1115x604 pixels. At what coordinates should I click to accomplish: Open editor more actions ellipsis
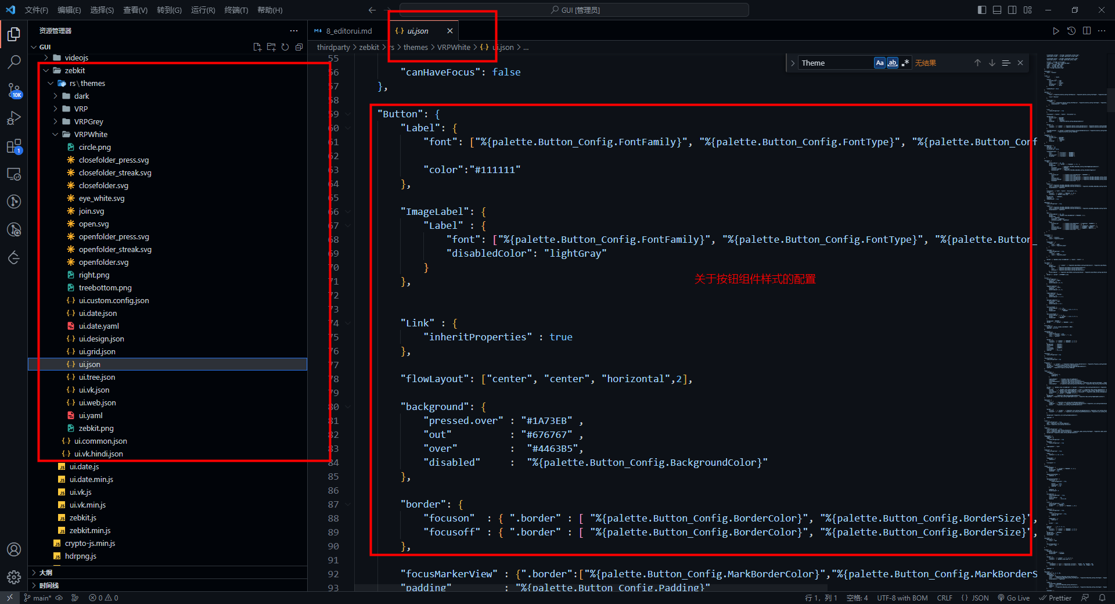(x=1102, y=31)
